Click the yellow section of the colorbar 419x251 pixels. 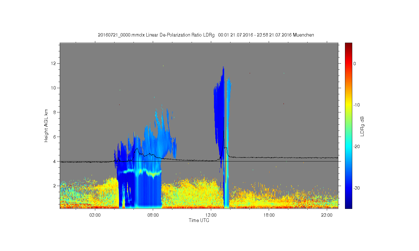(x=348, y=105)
